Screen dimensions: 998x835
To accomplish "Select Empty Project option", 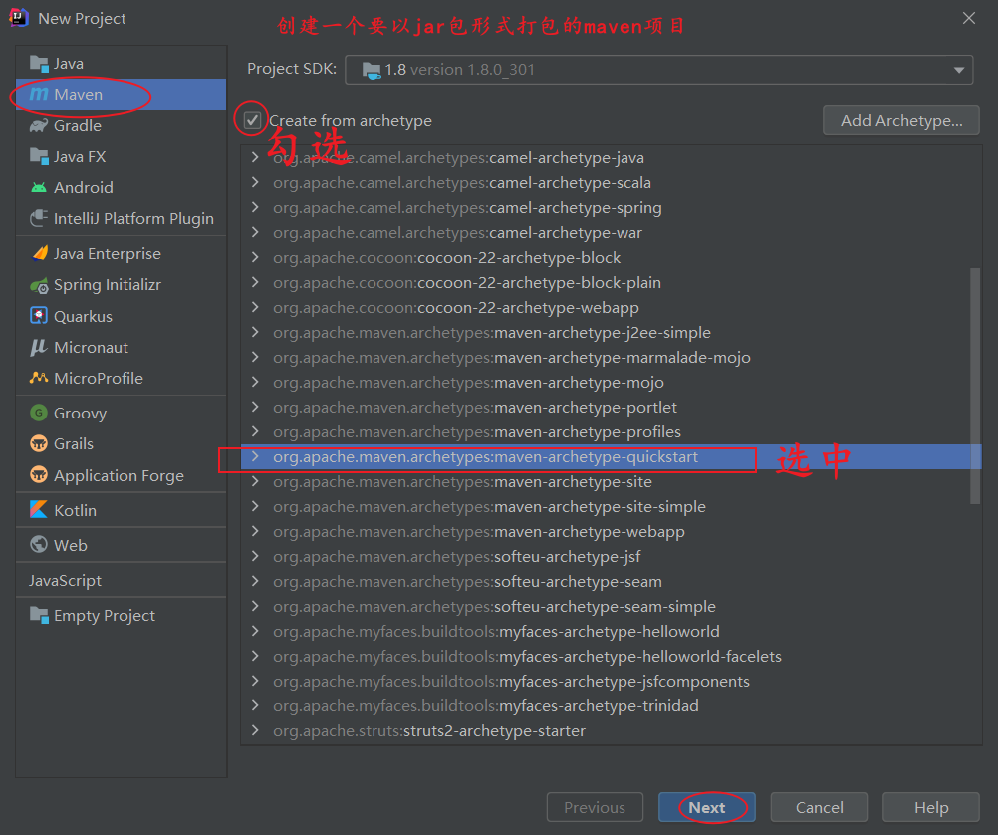I will pos(121,615).
